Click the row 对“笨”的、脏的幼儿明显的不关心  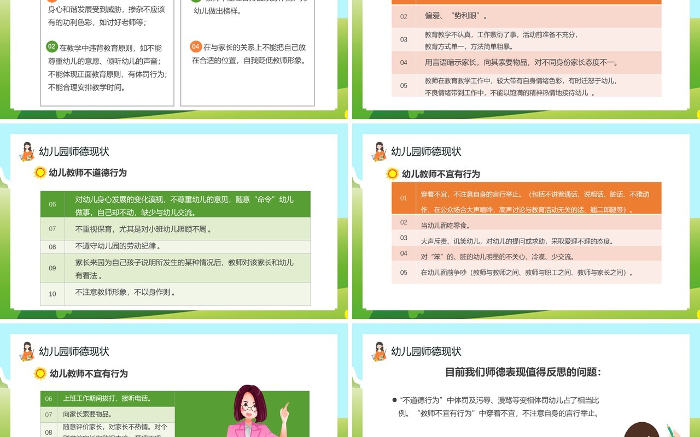(527, 253)
